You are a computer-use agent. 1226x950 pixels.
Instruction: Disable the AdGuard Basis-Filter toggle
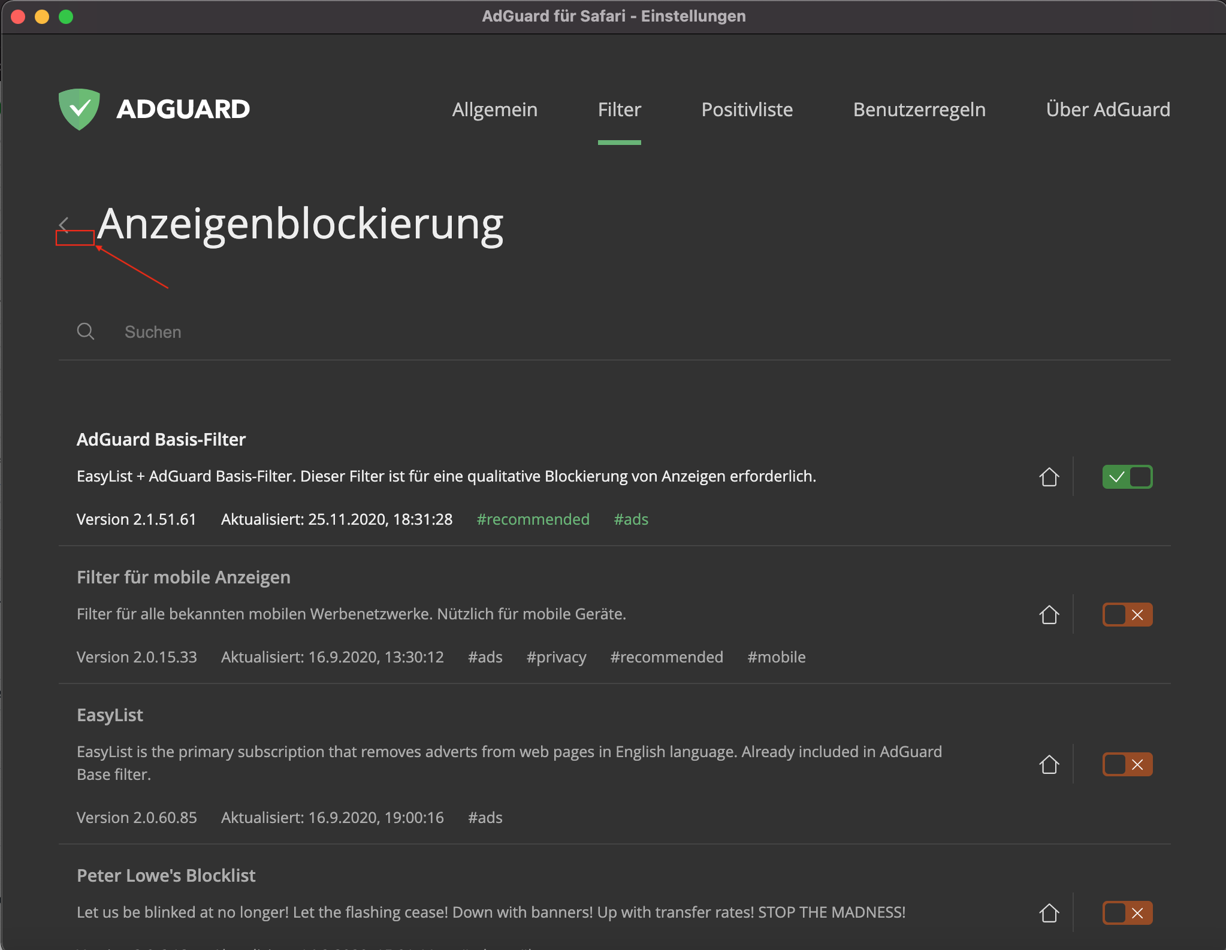1127,477
